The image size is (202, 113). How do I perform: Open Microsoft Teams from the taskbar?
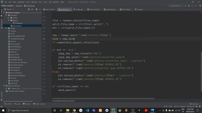[x=94, y=110]
